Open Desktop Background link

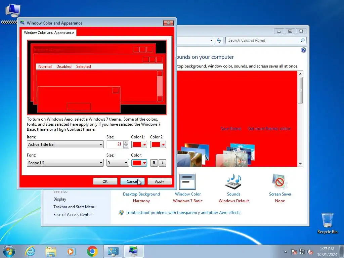tap(141, 194)
